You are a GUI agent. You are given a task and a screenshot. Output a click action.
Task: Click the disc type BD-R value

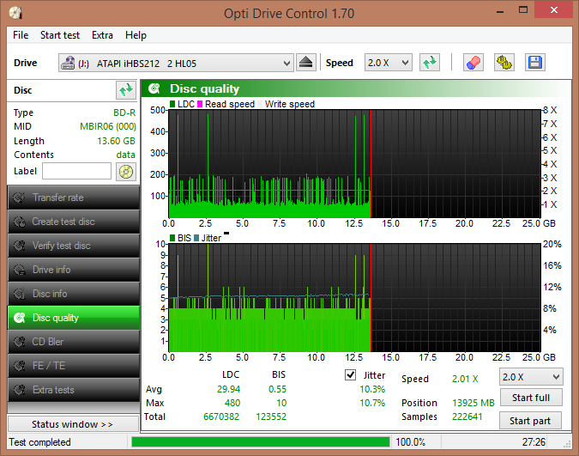click(x=124, y=112)
